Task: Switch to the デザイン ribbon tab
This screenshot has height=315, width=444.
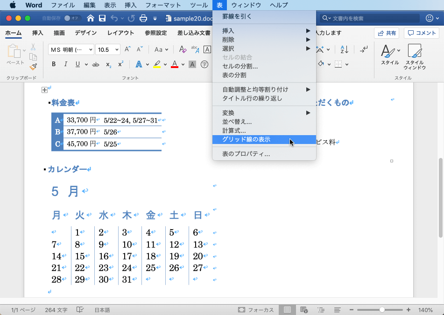Action: 86,33
